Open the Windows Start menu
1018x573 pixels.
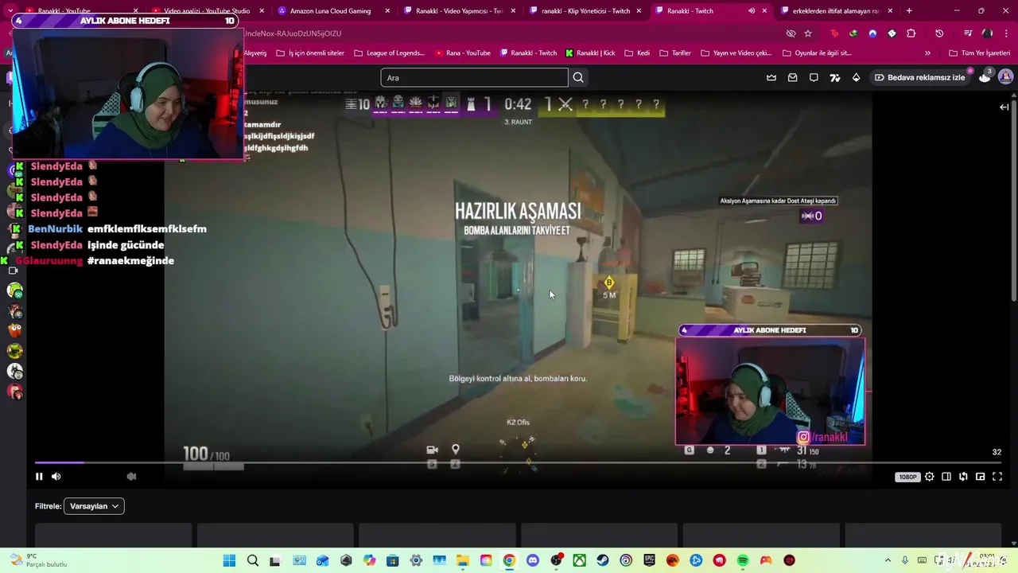coord(229,560)
